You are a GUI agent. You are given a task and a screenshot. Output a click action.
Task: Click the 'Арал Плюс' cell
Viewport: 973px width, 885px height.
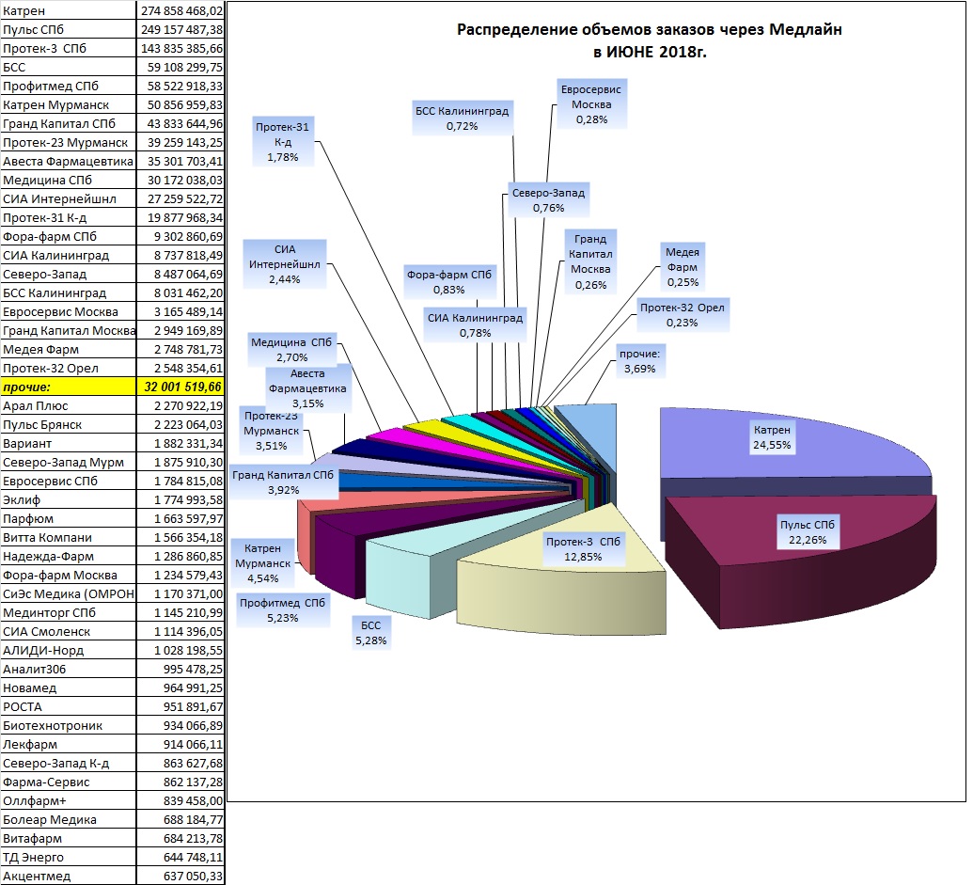[x=69, y=406]
